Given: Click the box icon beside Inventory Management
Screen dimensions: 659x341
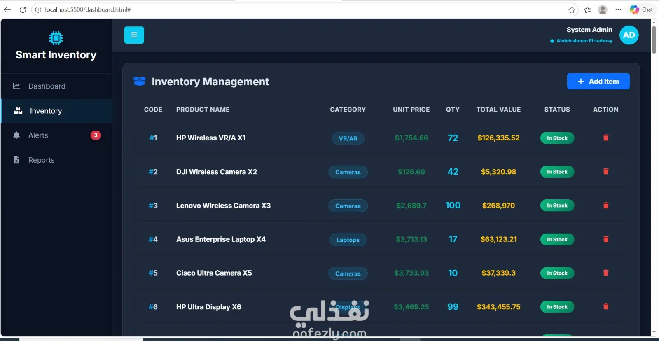Looking at the screenshot, I should [x=140, y=82].
